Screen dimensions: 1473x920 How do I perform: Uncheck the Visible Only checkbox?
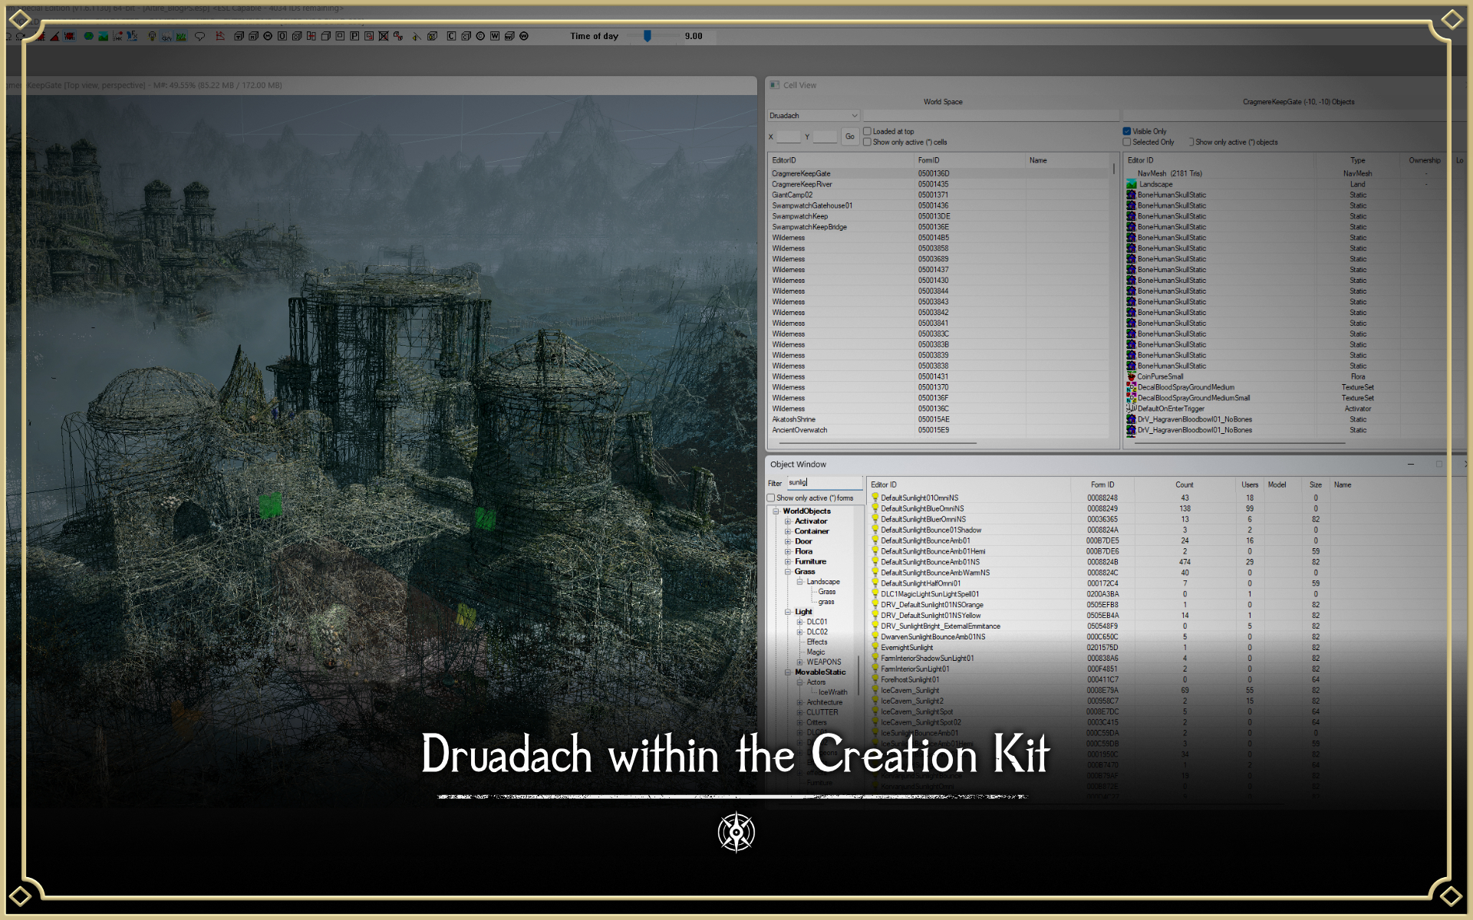1127,131
